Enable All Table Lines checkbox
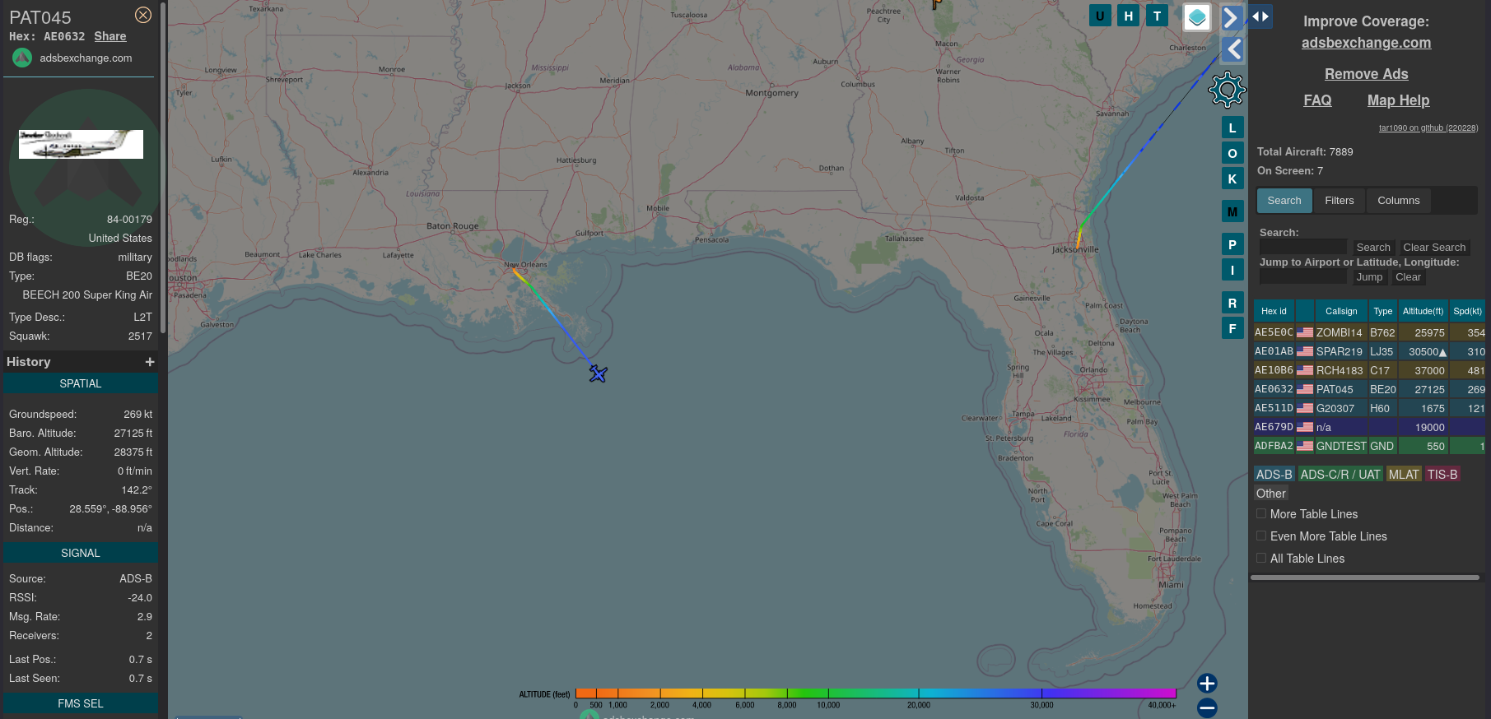The height and width of the screenshot is (719, 1491). pyautogui.click(x=1261, y=558)
